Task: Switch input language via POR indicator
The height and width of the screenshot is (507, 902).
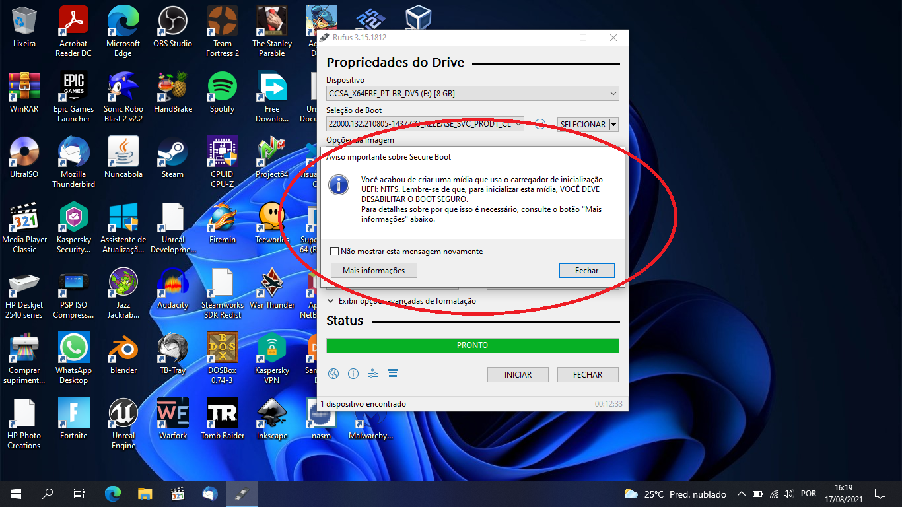Action: (x=808, y=494)
